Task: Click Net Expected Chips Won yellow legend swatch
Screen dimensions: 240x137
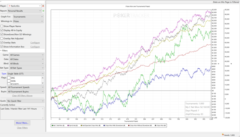Action: (81, 125)
